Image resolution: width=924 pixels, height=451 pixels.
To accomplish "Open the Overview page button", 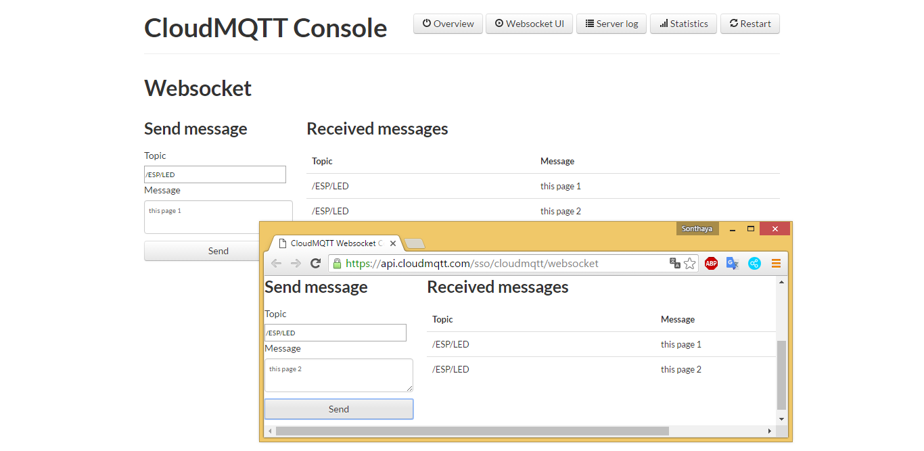I will pos(448,24).
